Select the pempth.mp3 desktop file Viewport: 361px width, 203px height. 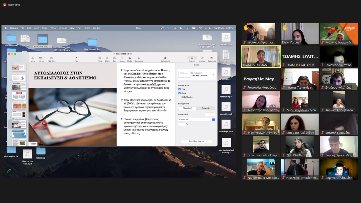[x=226, y=109]
